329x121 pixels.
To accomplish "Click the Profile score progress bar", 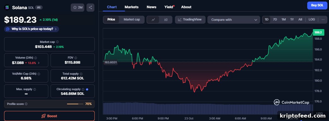I will (75, 104).
